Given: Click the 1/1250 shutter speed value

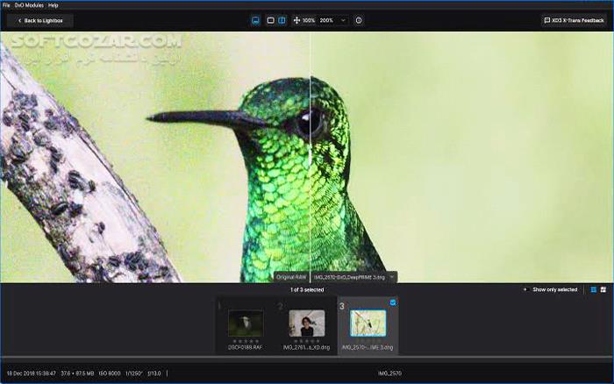Looking at the screenshot, I should (134, 373).
